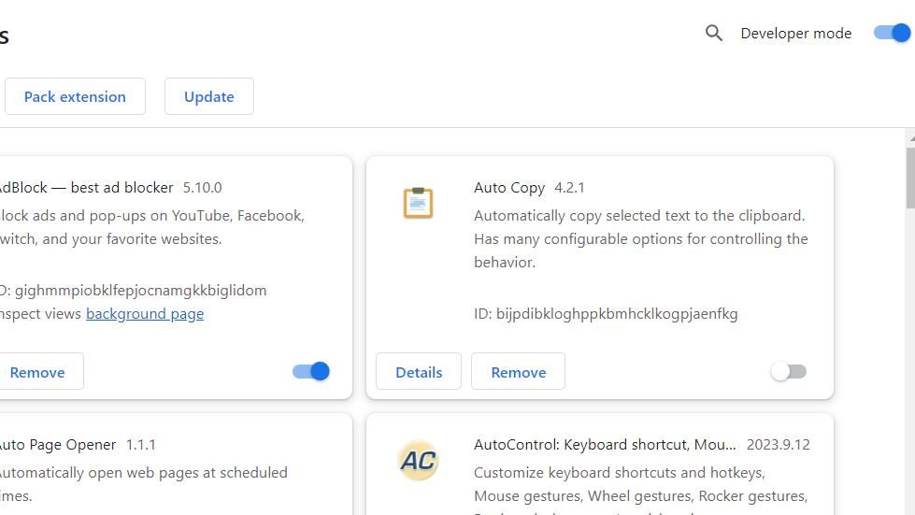Remove the Auto Copy extension

(x=518, y=372)
